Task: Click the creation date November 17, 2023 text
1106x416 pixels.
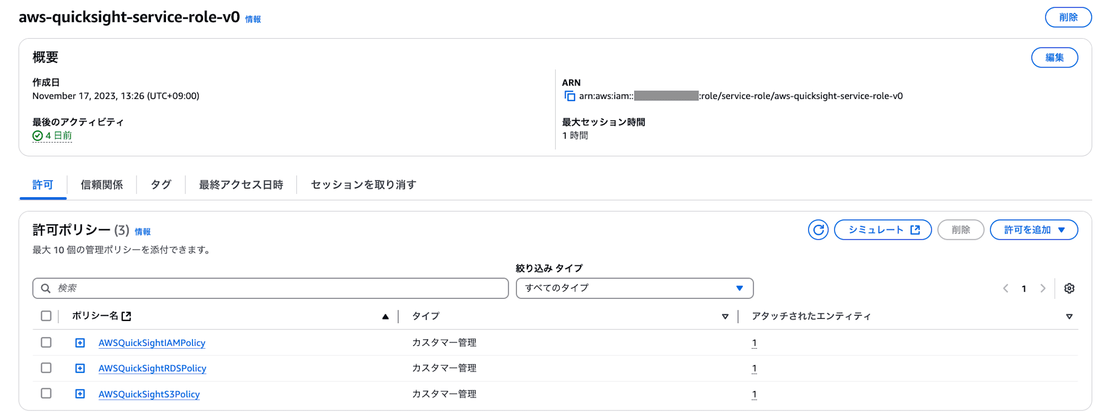Action: pos(116,96)
